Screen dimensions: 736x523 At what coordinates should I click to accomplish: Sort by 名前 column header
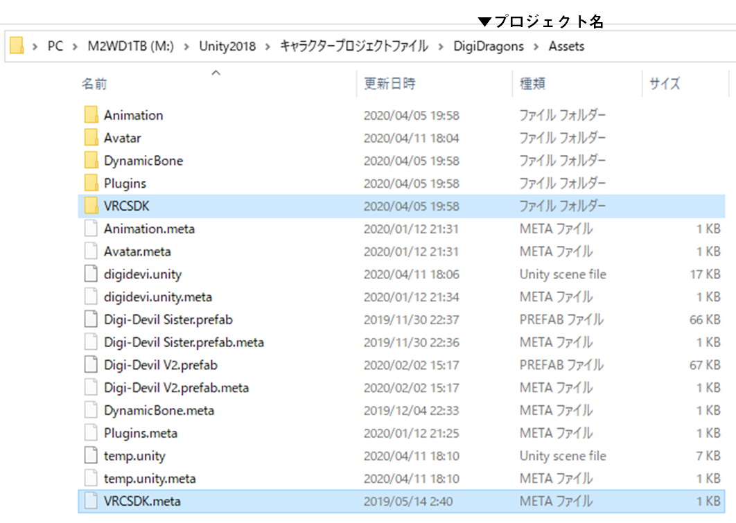coord(94,84)
